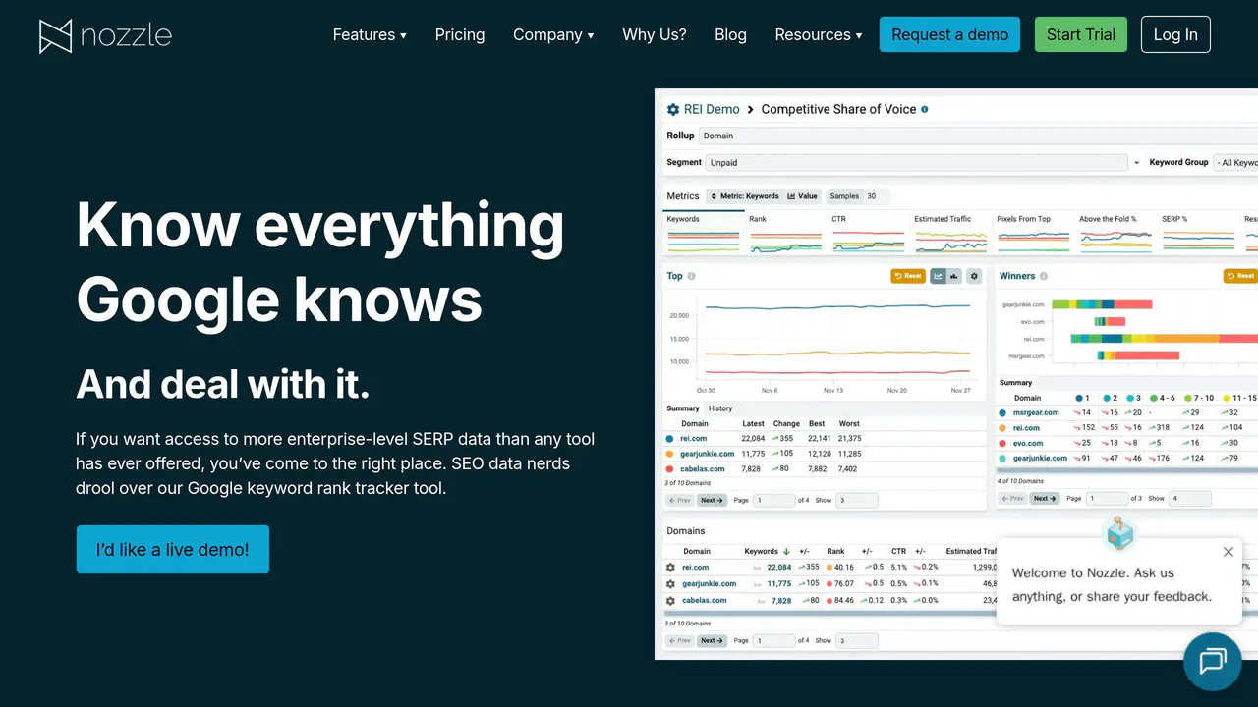Select the Above the Fold % metric tab

[x=1115, y=233]
